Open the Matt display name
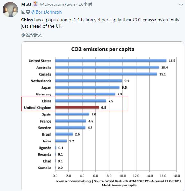185x191 pixels. pyautogui.click(x=26, y=4)
